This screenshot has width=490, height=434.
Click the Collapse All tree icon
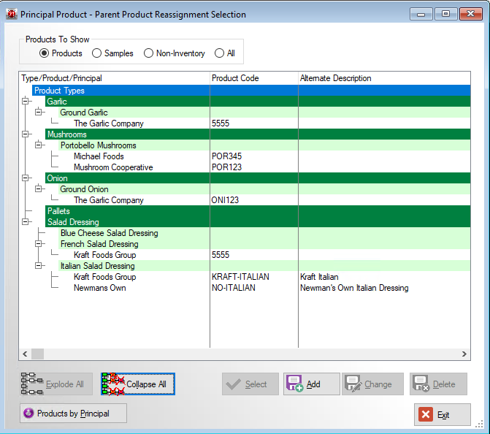[112, 384]
